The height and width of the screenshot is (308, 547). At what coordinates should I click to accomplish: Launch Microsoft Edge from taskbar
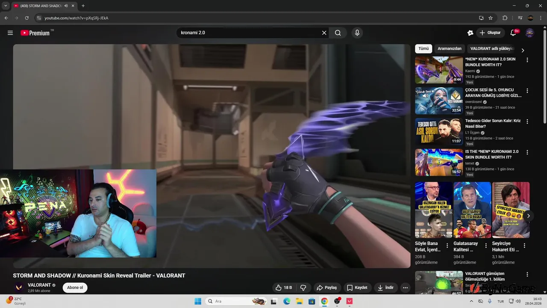click(x=287, y=301)
